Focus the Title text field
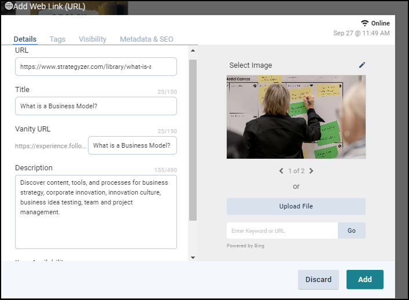 click(x=95, y=106)
